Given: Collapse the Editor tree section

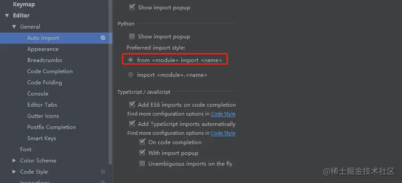Looking at the screenshot, I should (x=7, y=16).
